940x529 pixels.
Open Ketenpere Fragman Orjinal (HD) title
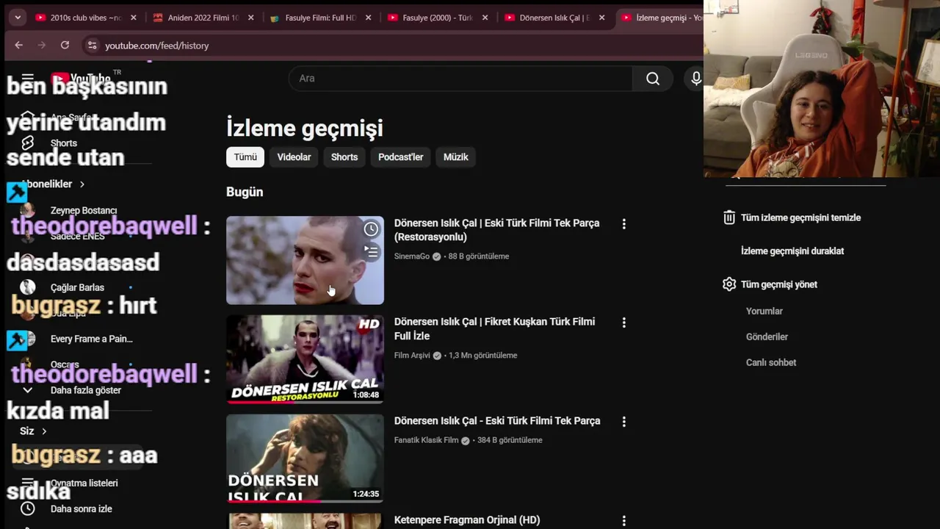click(467, 520)
